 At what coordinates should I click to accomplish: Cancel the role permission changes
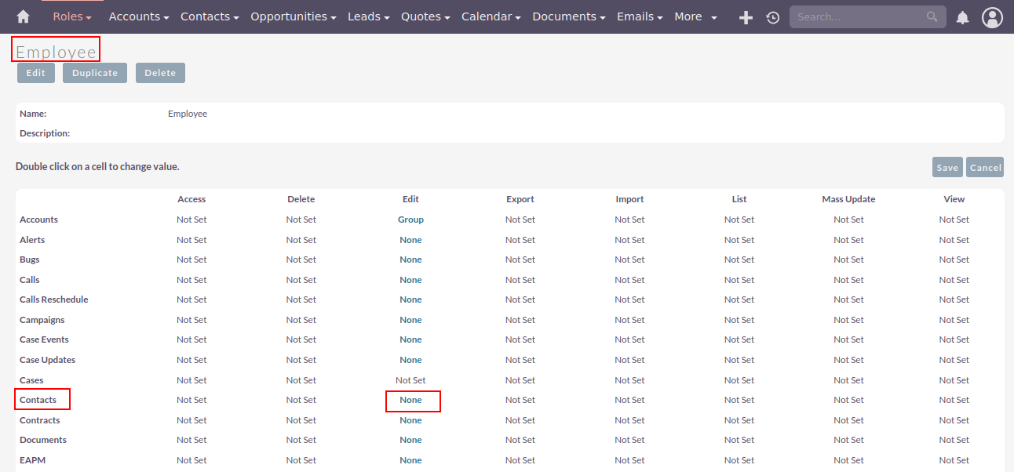pyautogui.click(x=985, y=167)
